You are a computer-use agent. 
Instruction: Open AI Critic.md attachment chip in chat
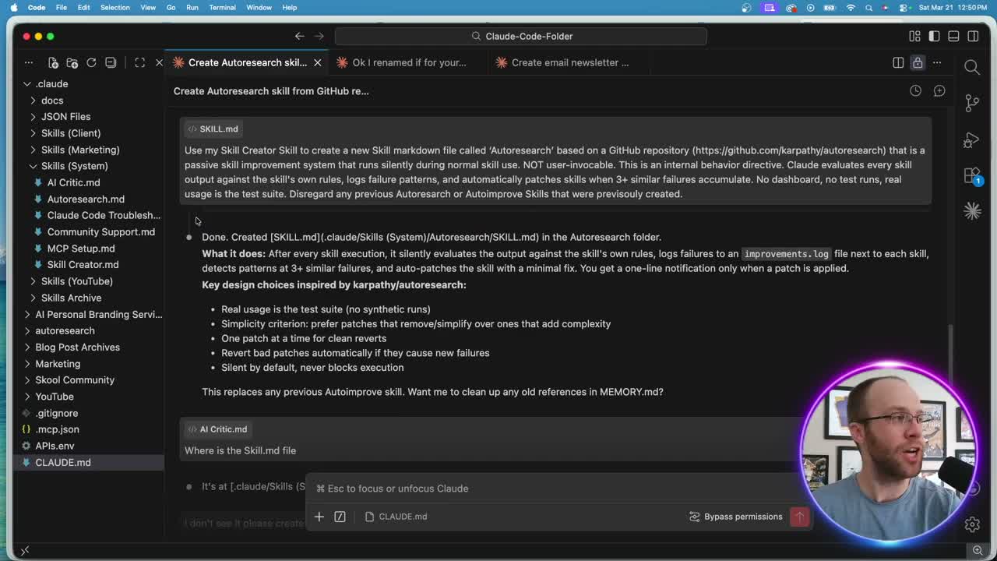[217, 429]
